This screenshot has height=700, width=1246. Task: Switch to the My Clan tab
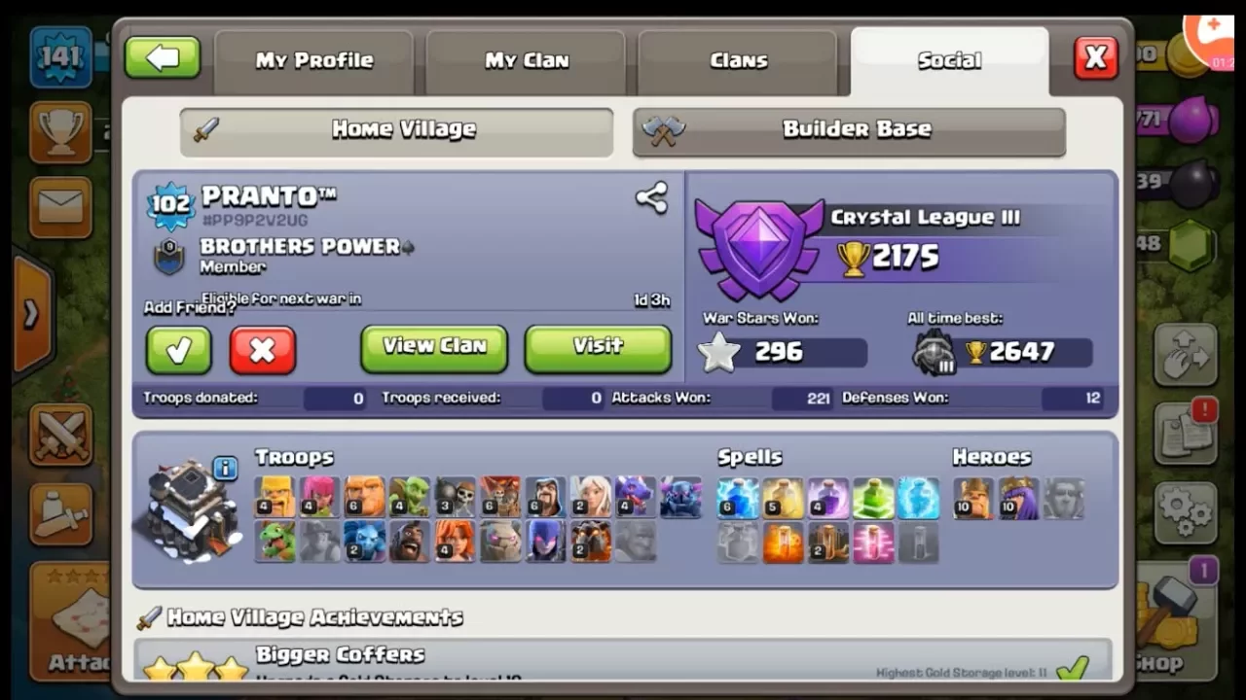[x=526, y=61]
